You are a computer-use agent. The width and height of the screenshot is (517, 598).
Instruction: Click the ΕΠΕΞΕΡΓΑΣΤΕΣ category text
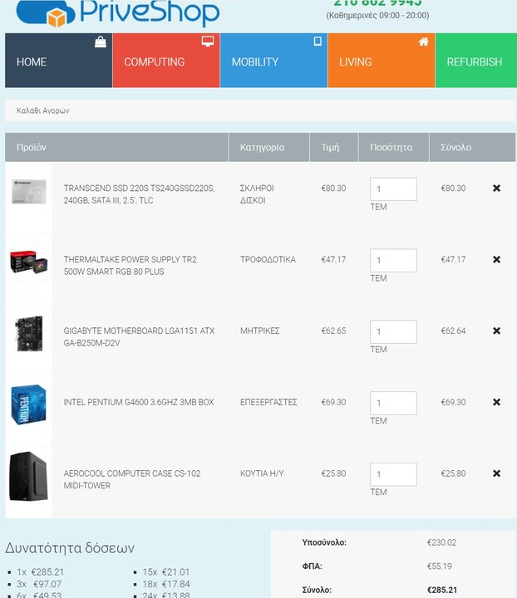pos(268,402)
